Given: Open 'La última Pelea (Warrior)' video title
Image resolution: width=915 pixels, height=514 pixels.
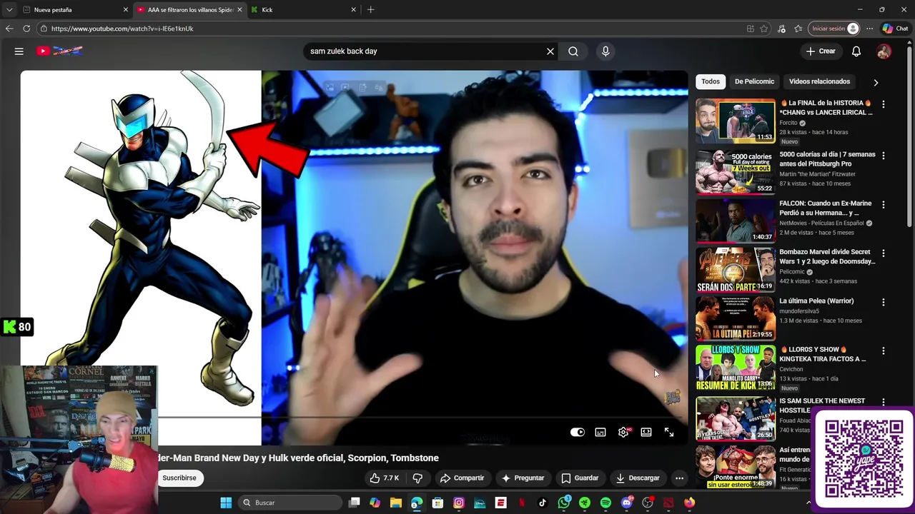Looking at the screenshot, I should click(816, 301).
